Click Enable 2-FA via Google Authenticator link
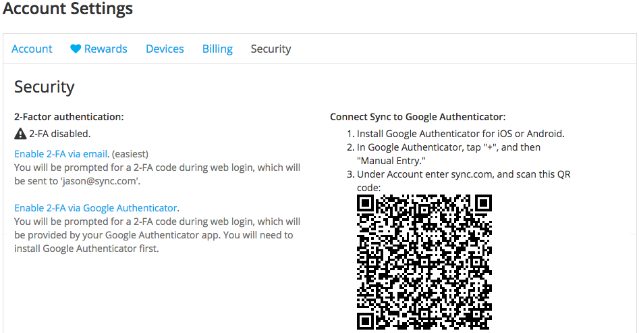 [96, 208]
